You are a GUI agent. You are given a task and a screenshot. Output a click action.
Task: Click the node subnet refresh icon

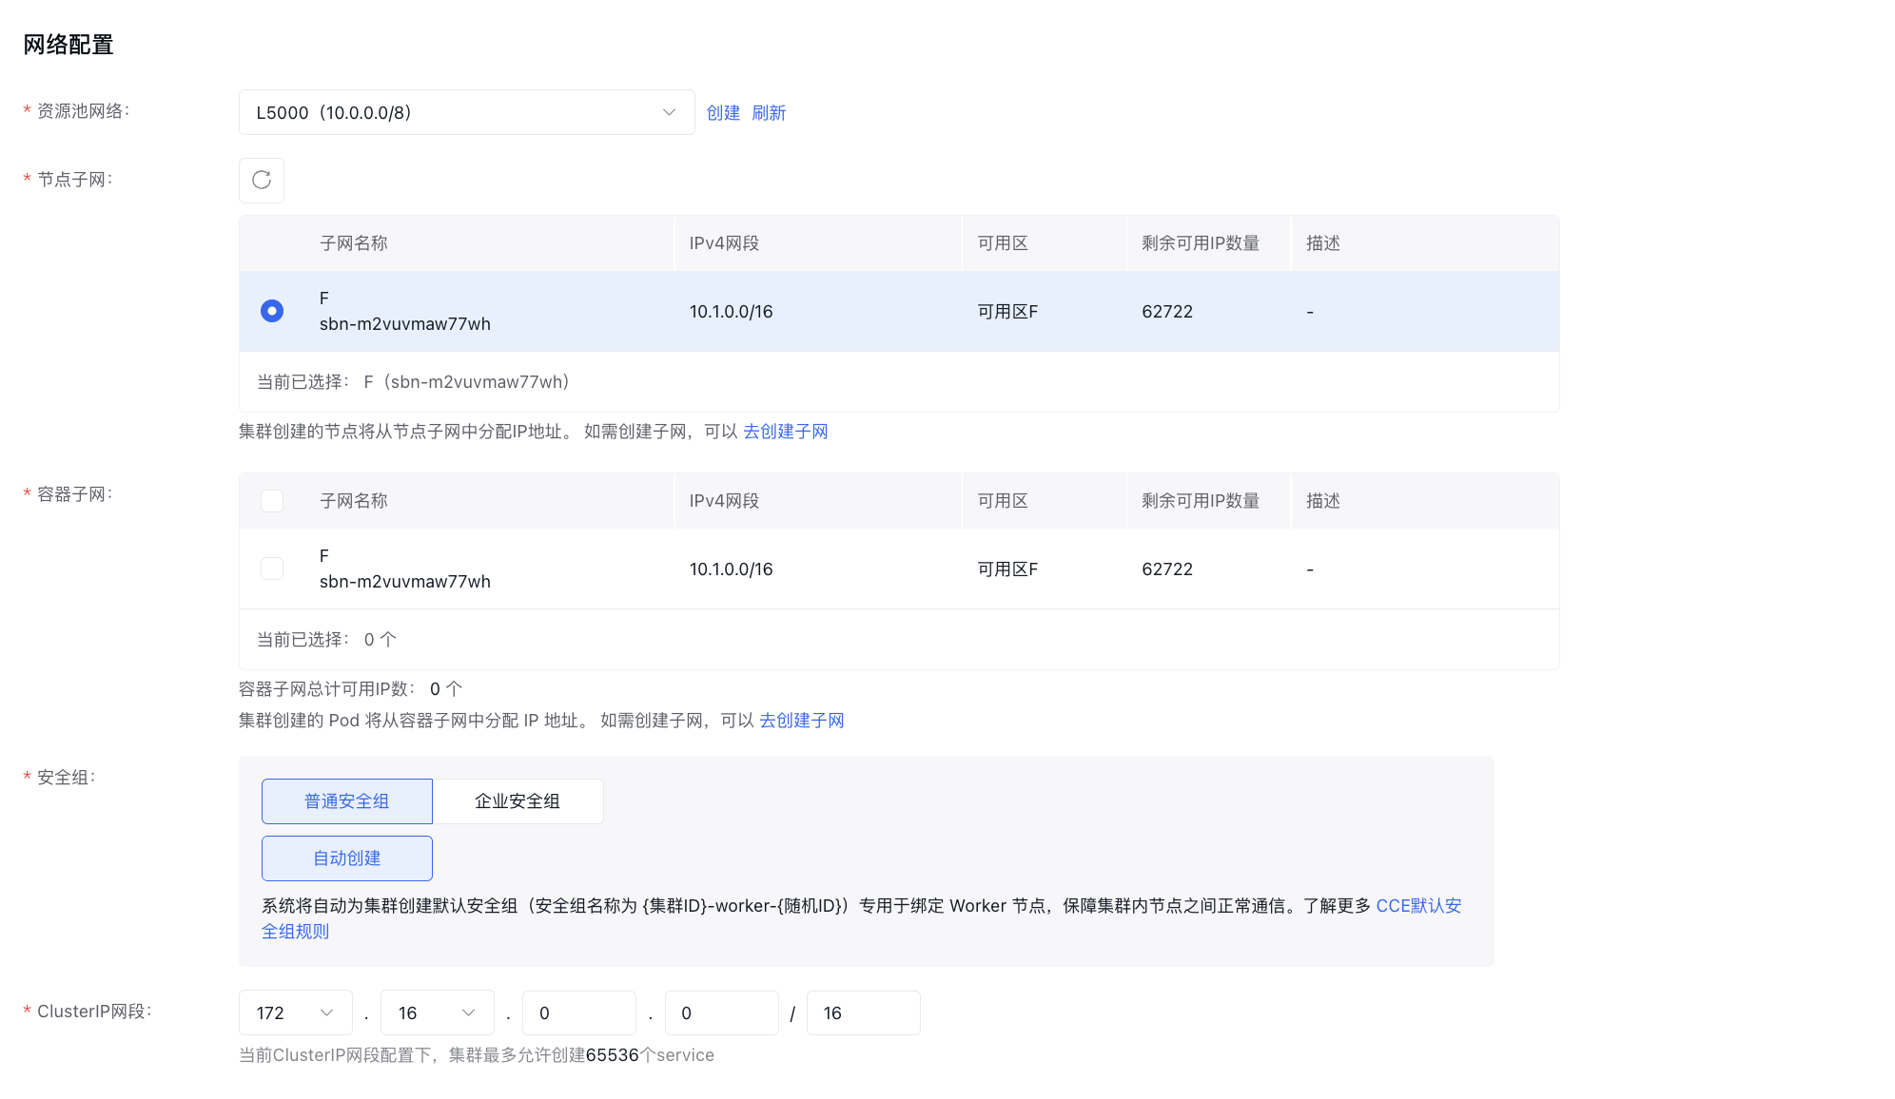(x=262, y=180)
